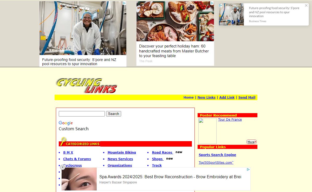Click the More arrow button under Poster Recommend

click(x=251, y=142)
